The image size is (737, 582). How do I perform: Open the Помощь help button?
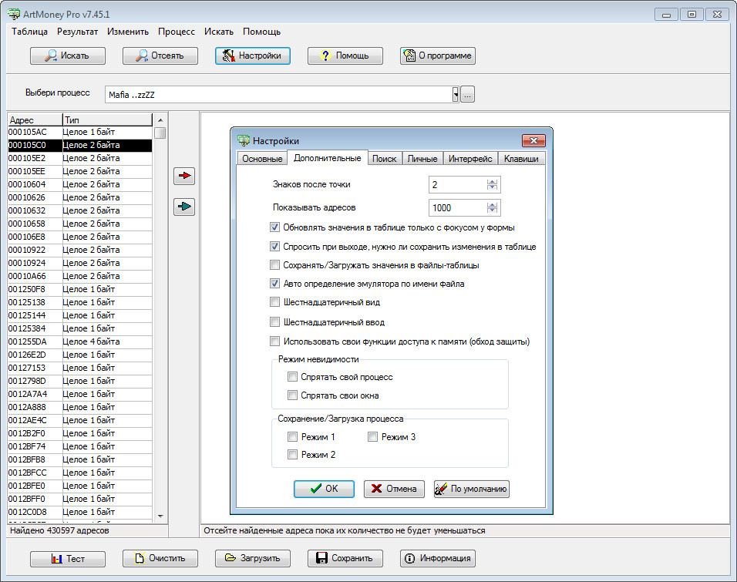(x=345, y=56)
